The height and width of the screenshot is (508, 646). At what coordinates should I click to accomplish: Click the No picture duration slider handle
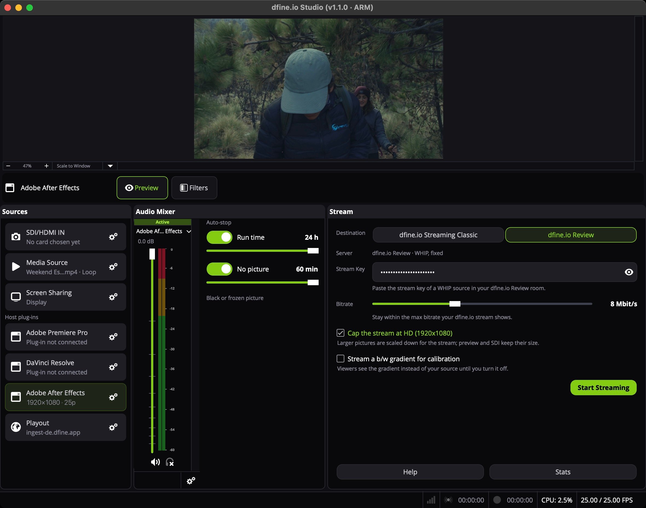point(313,282)
